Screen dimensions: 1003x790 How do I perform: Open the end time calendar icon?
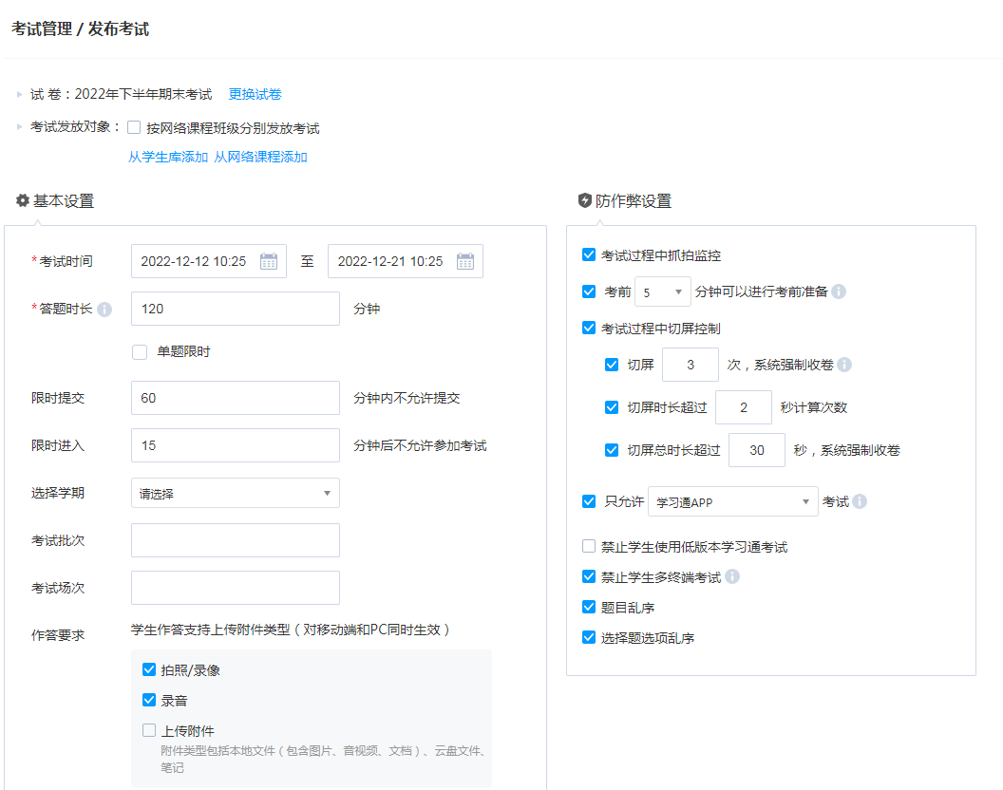(x=465, y=261)
